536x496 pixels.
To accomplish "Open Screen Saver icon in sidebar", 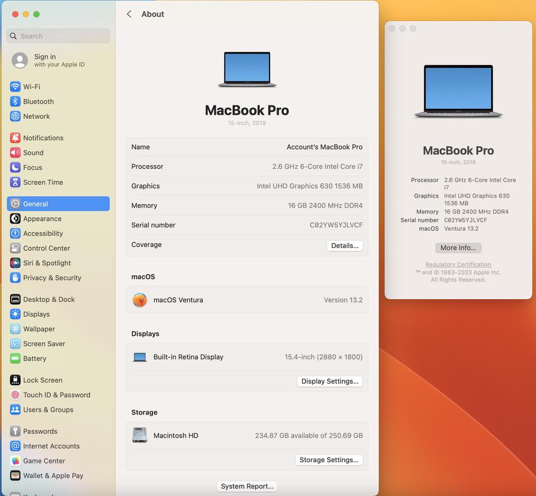I will 15,343.
